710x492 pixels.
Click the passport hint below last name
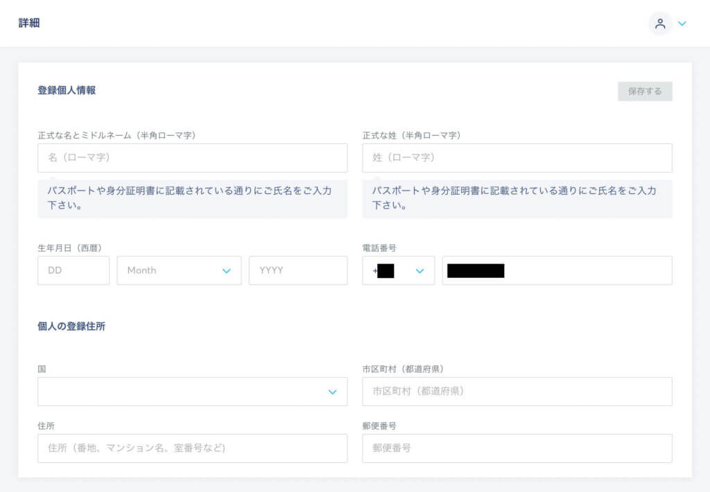(517, 198)
